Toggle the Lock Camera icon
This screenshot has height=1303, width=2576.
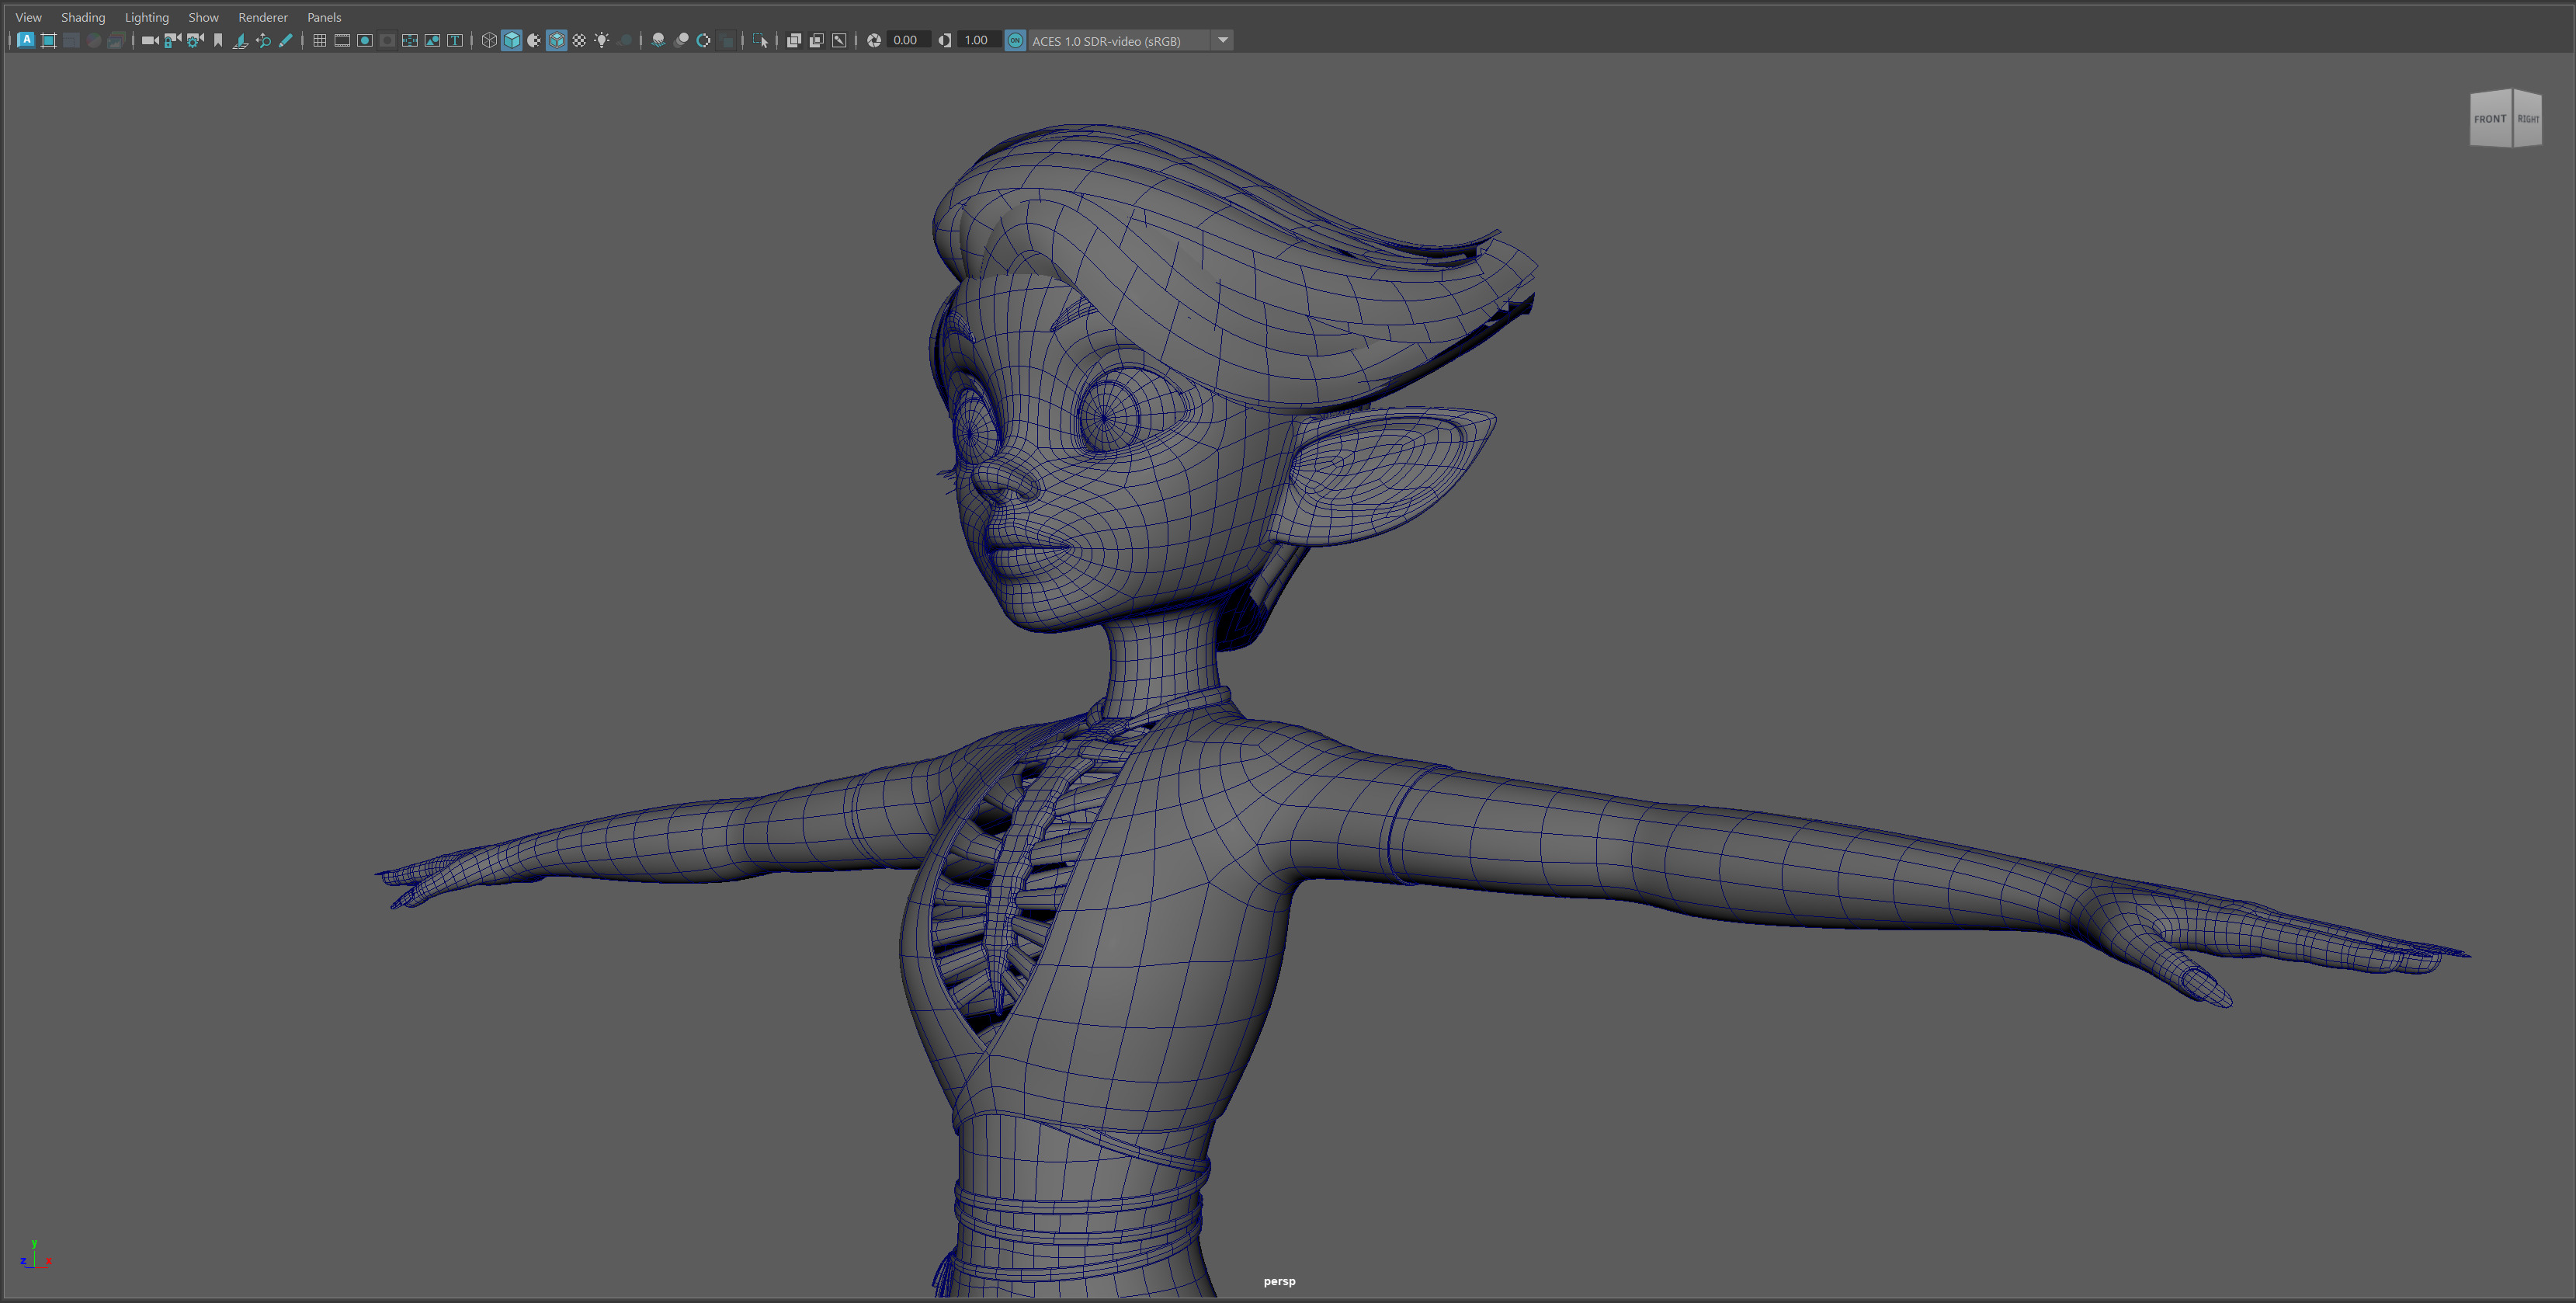pyautogui.click(x=172, y=40)
